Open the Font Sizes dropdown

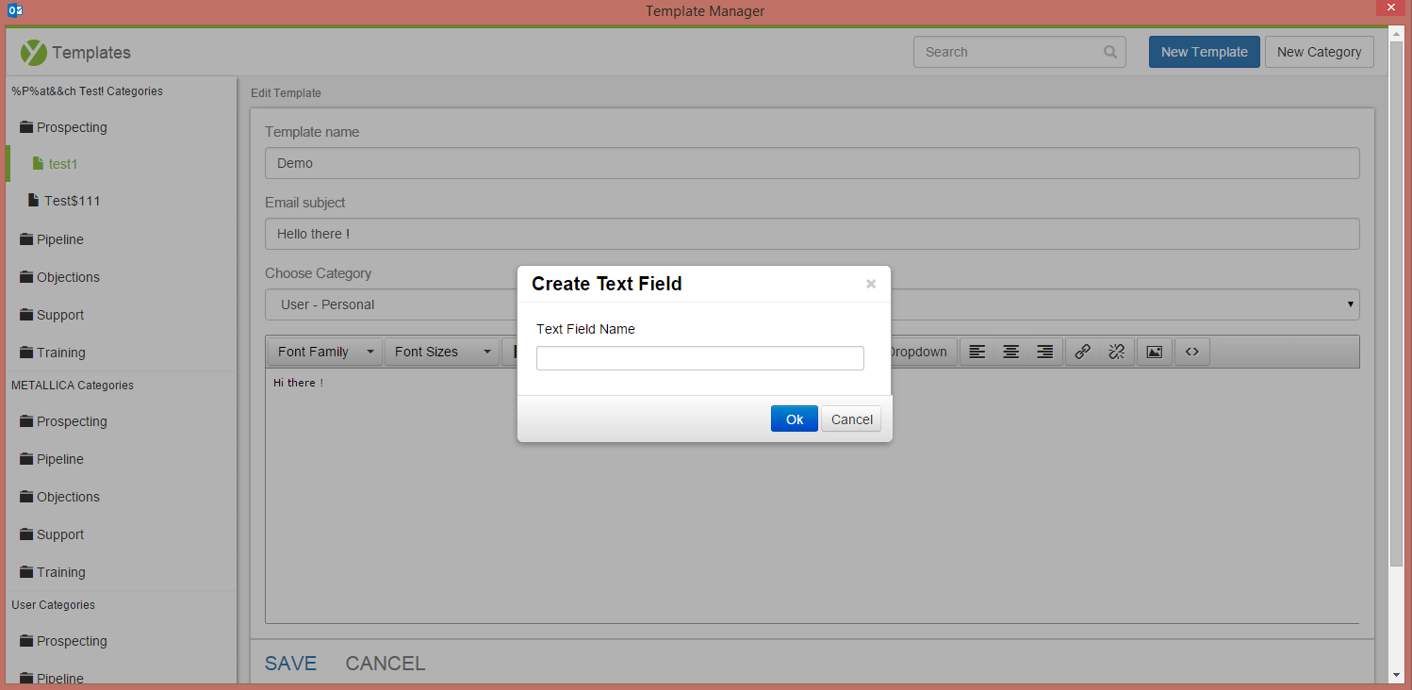pos(442,352)
